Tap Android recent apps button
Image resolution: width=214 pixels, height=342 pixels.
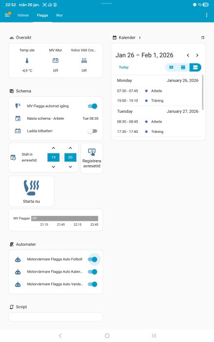tap(154, 336)
